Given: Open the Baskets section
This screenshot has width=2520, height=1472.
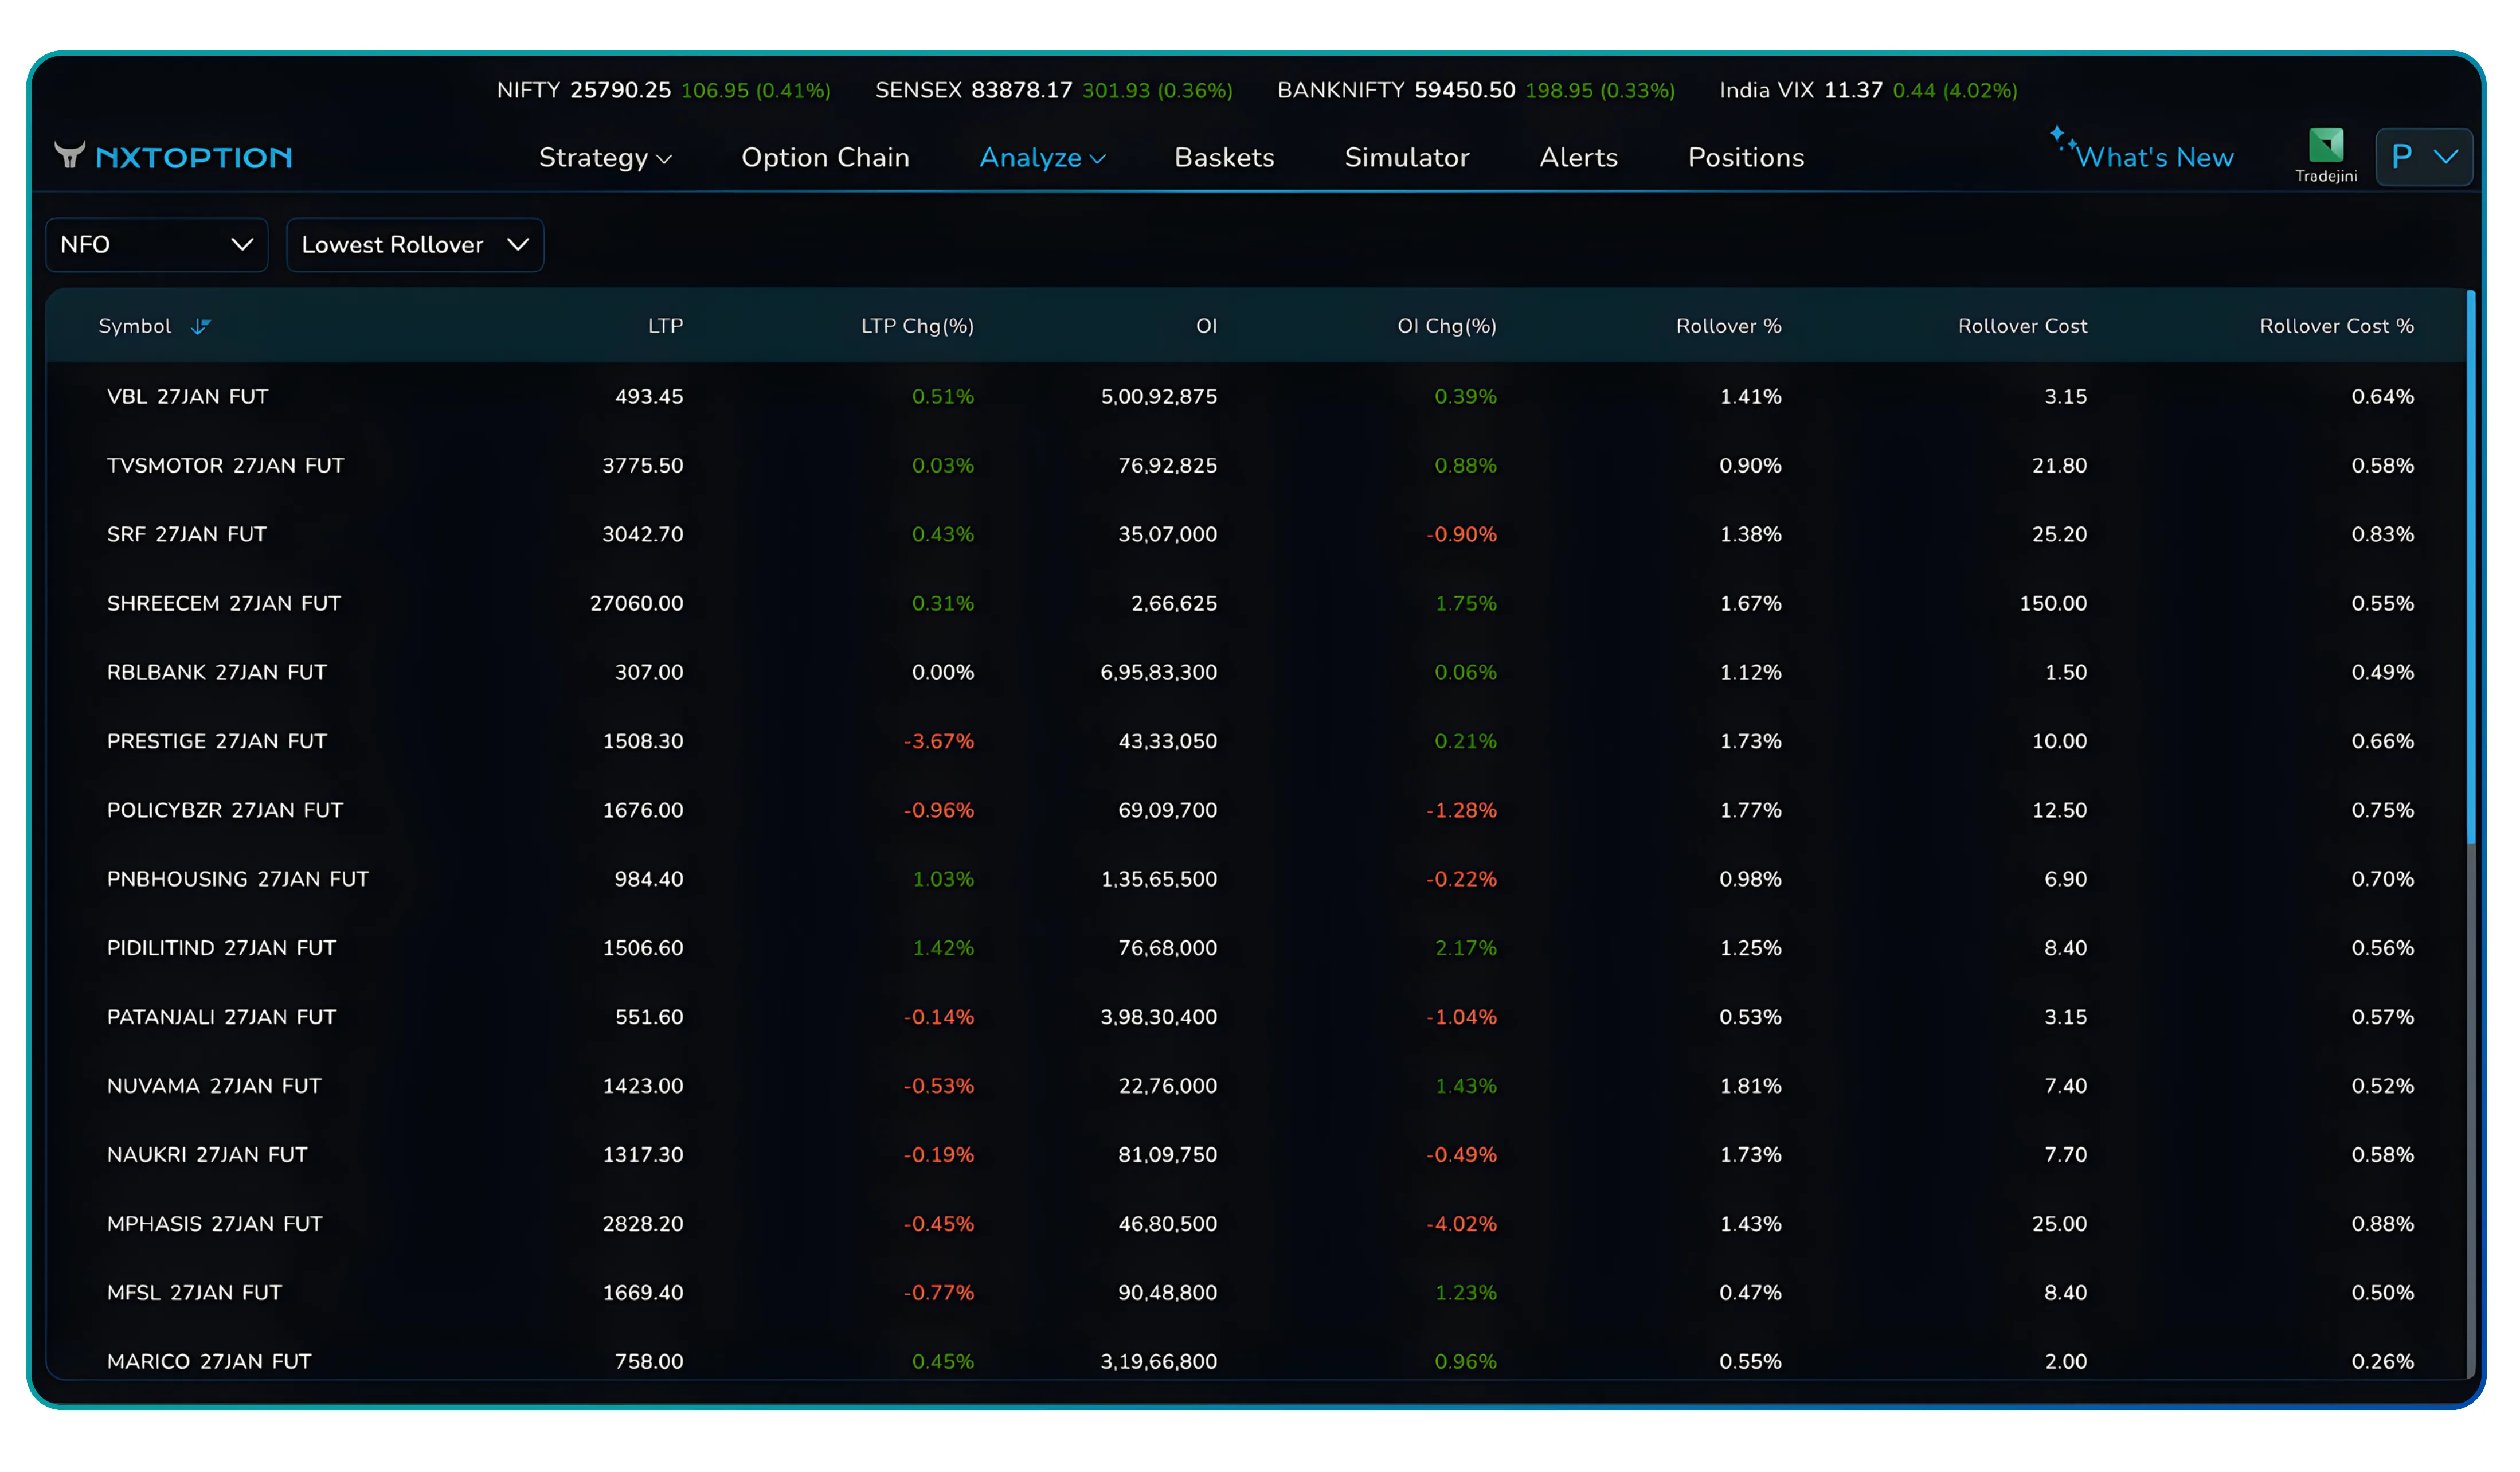Looking at the screenshot, I should [1223, 157].
